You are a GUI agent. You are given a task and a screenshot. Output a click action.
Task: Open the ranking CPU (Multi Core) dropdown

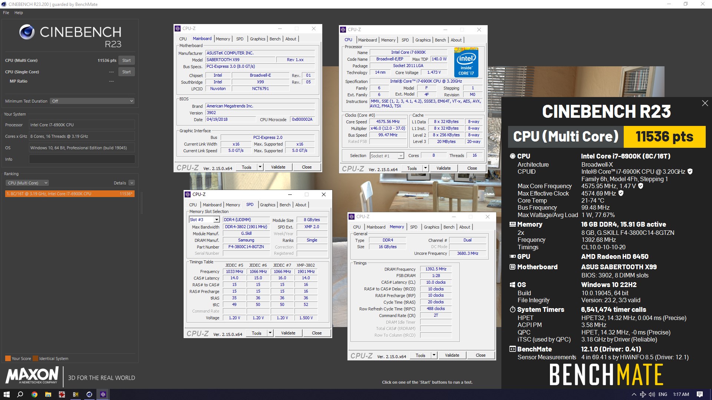[27, 183]
